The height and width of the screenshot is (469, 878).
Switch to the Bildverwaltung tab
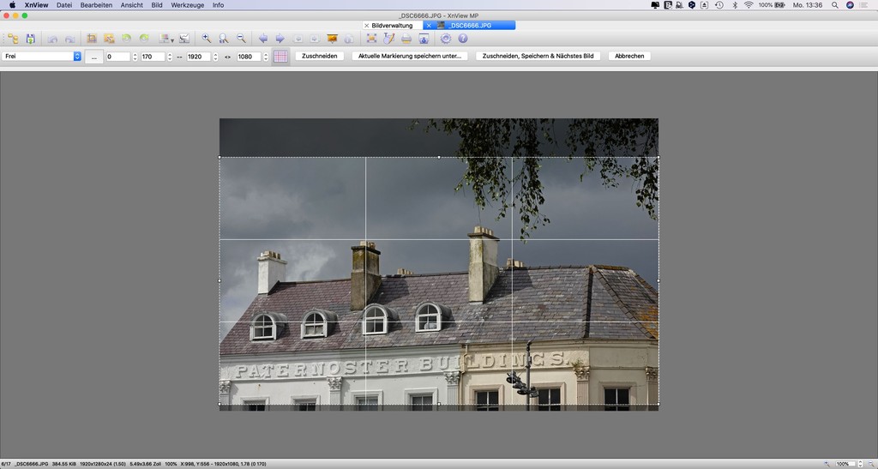[392, 26]
